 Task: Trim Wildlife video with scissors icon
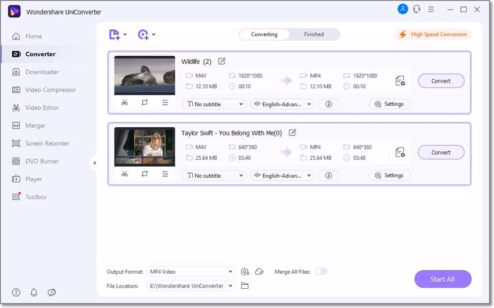[124, 102]
